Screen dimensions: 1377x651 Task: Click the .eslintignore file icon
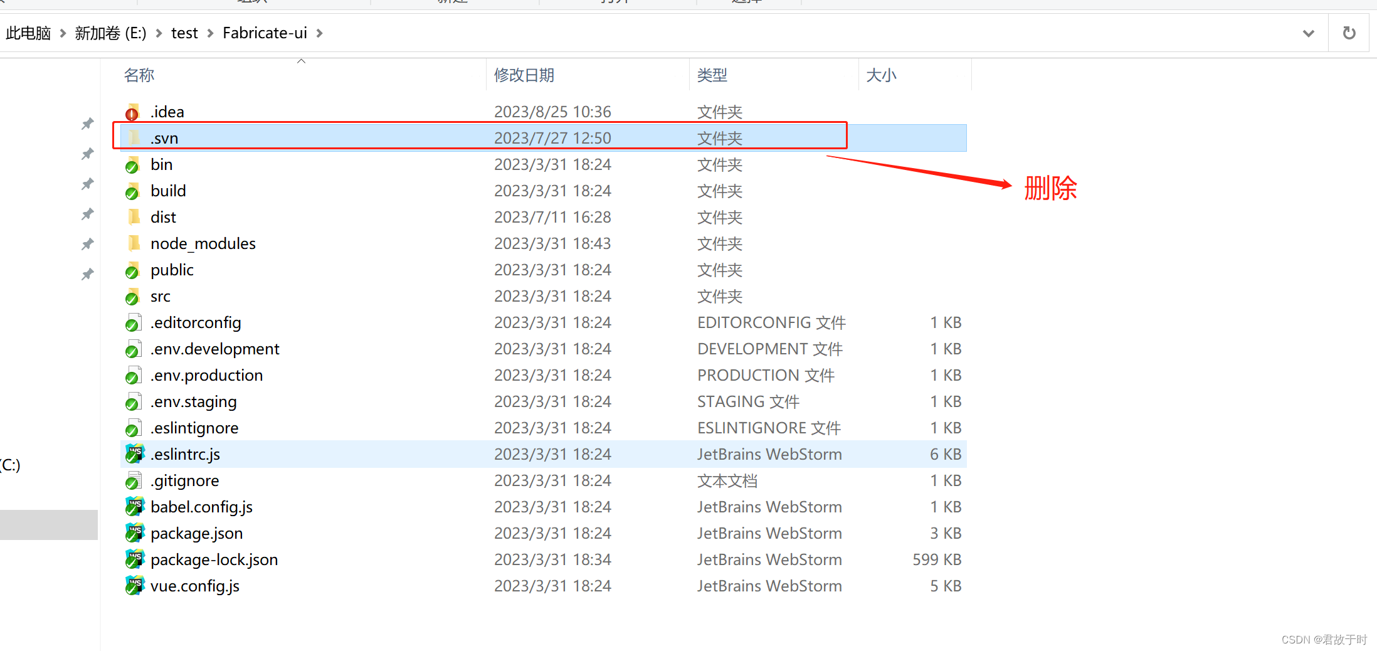coord(133,428)
